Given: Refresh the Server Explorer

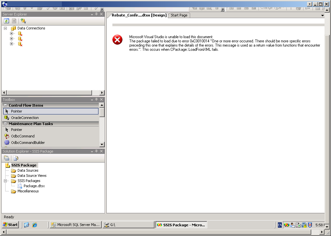Looking at the screenshot, I should pos(6,21).
